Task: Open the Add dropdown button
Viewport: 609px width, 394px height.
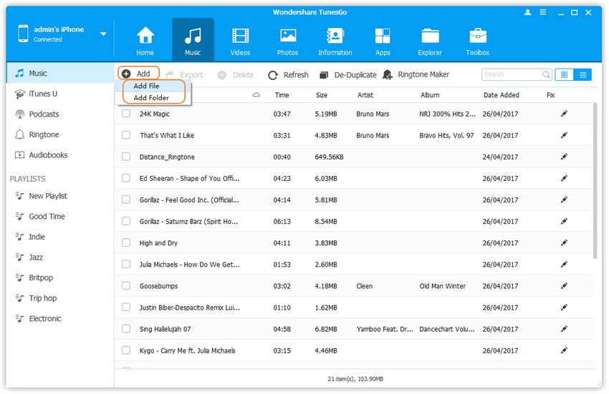Action: pyautogui.click(x=137, y=74)
